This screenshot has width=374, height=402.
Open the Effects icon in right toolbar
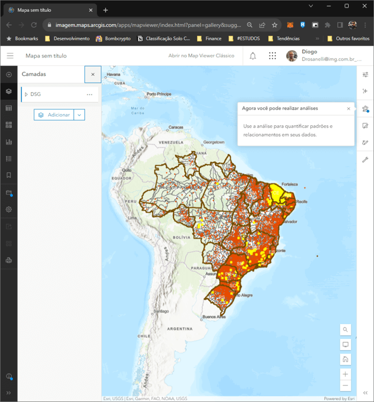coord(365,91)
